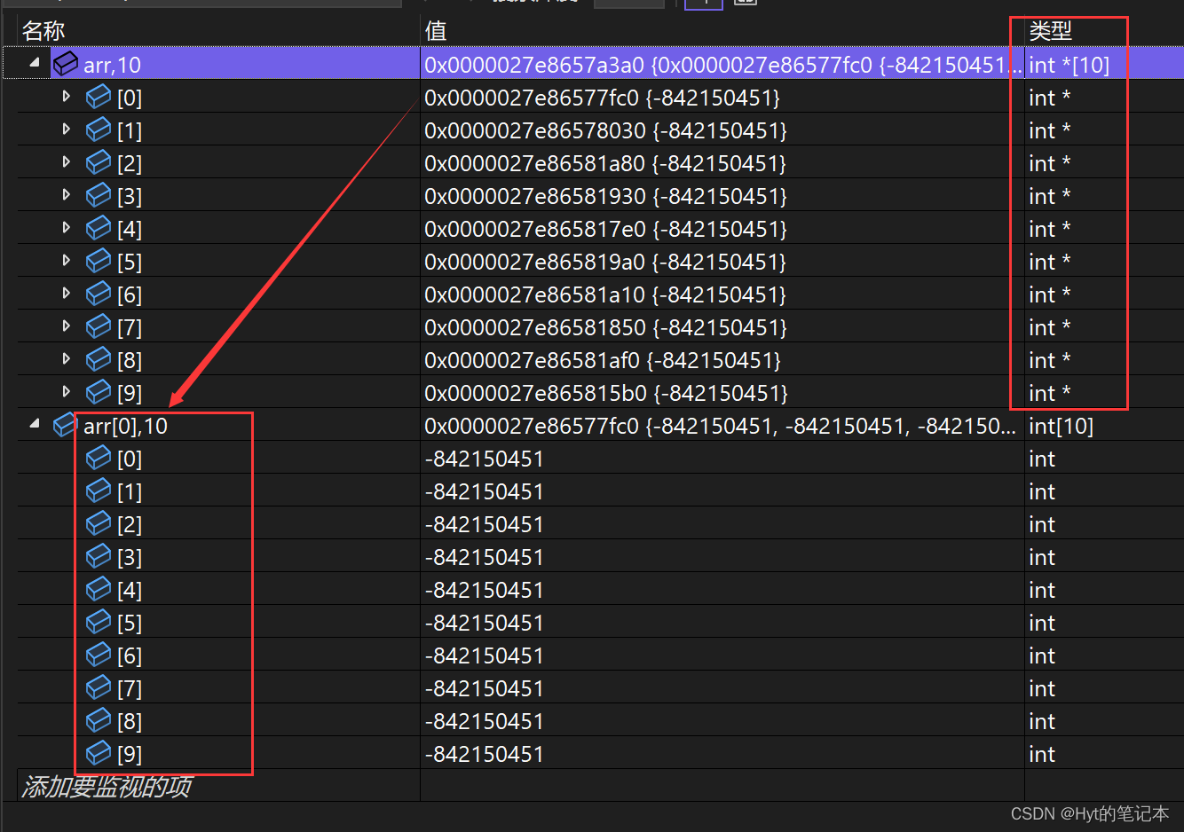Image resolution: width=1184 pixels, height=832 pixels.
Task: Select value 0x0000027e86578030 {-842150451}
Action: (x=605, y=130)
